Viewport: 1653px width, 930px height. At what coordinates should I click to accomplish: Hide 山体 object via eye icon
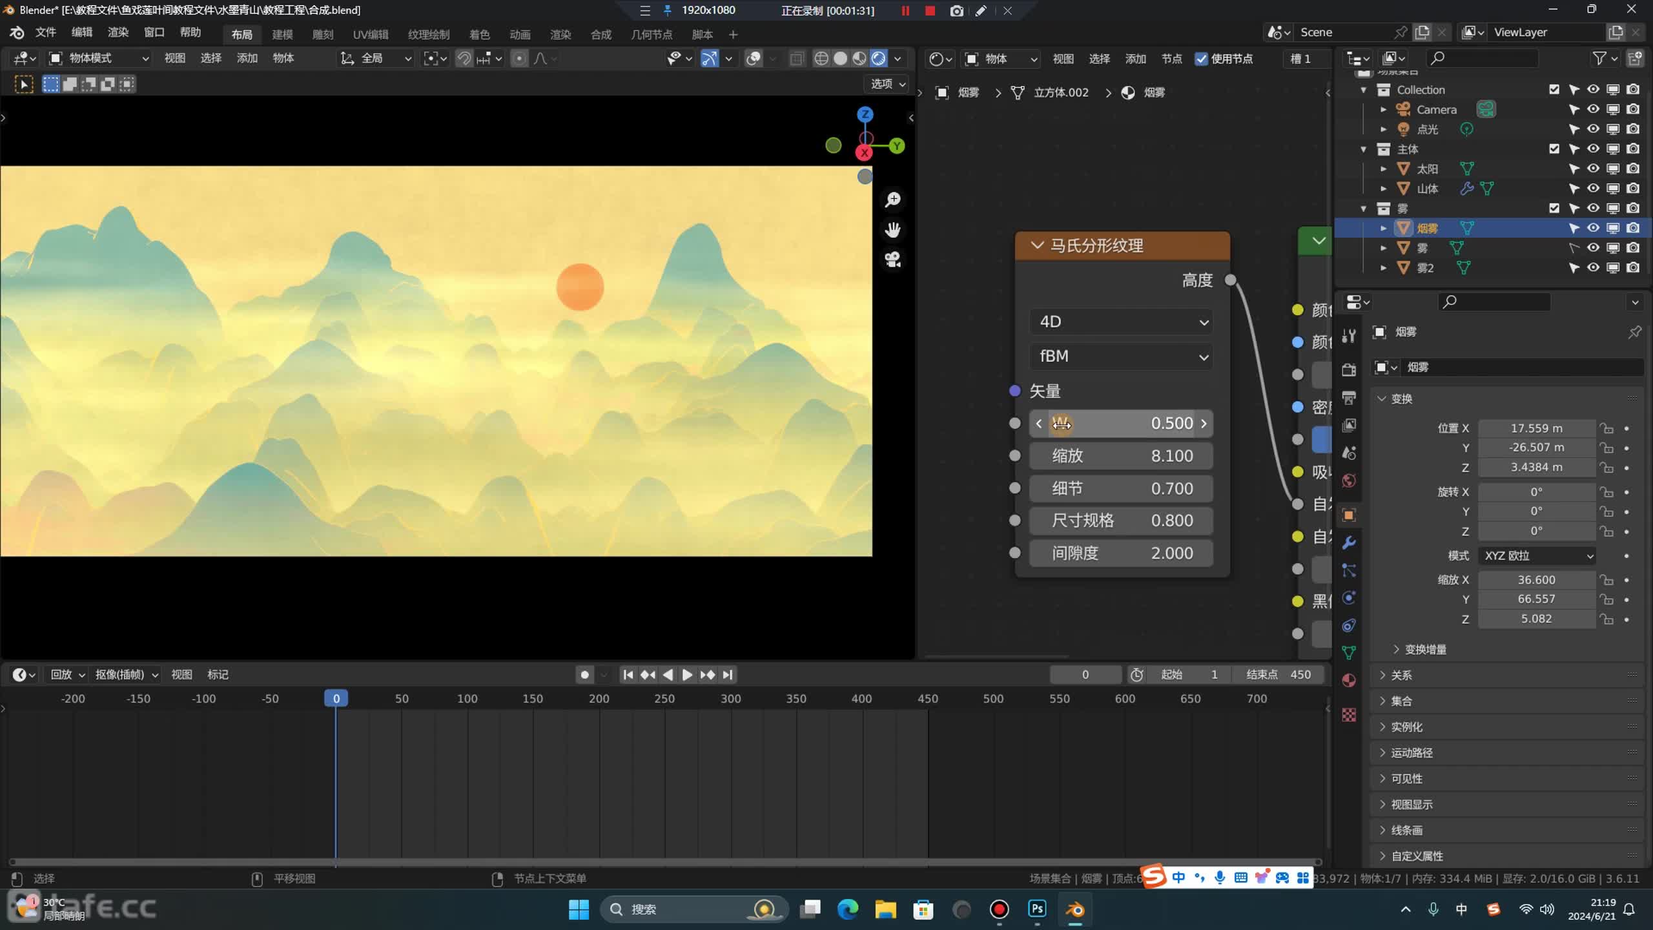[x=1594, y=189]
